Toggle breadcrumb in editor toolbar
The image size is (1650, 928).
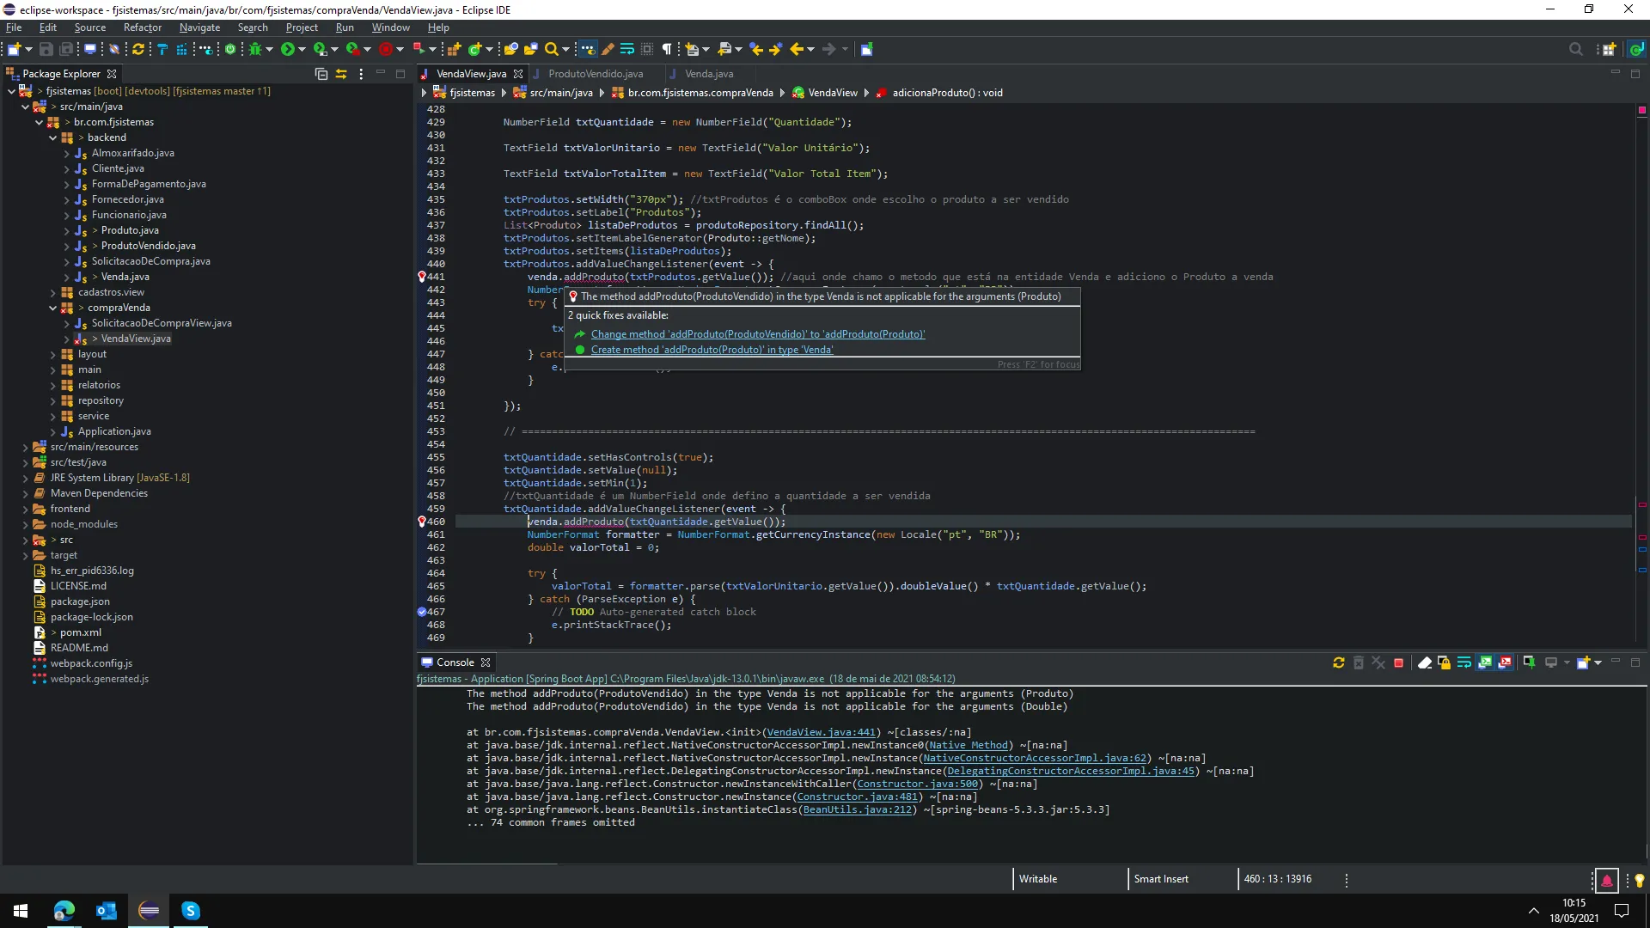pos(587,49)
